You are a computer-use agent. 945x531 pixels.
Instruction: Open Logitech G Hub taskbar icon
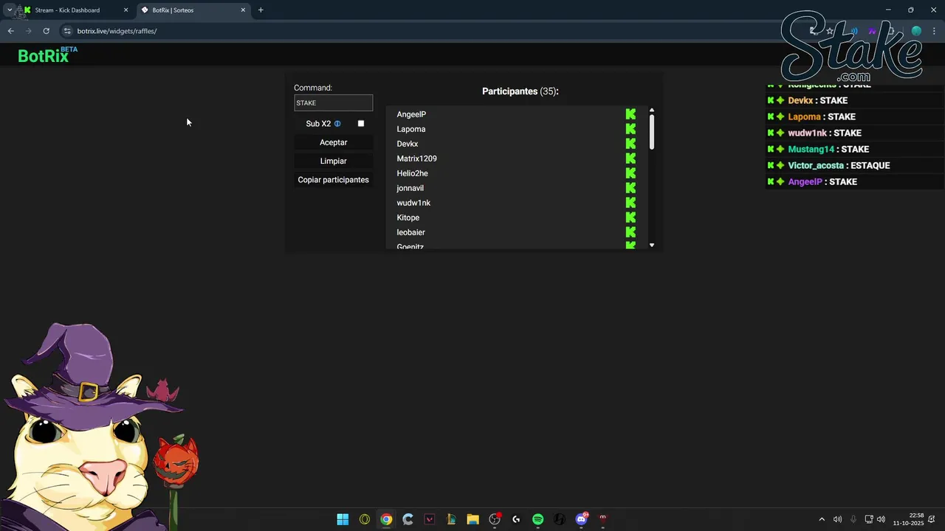[516, 519]
